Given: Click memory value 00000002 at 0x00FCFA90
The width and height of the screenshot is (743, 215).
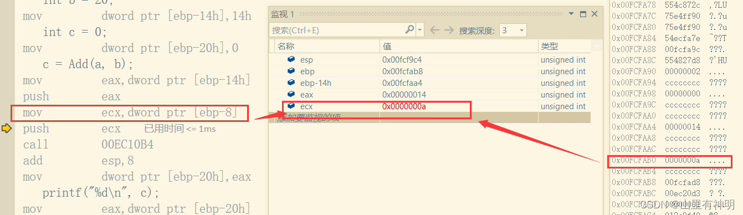Looking at the screenshot, I should (682, 71).
